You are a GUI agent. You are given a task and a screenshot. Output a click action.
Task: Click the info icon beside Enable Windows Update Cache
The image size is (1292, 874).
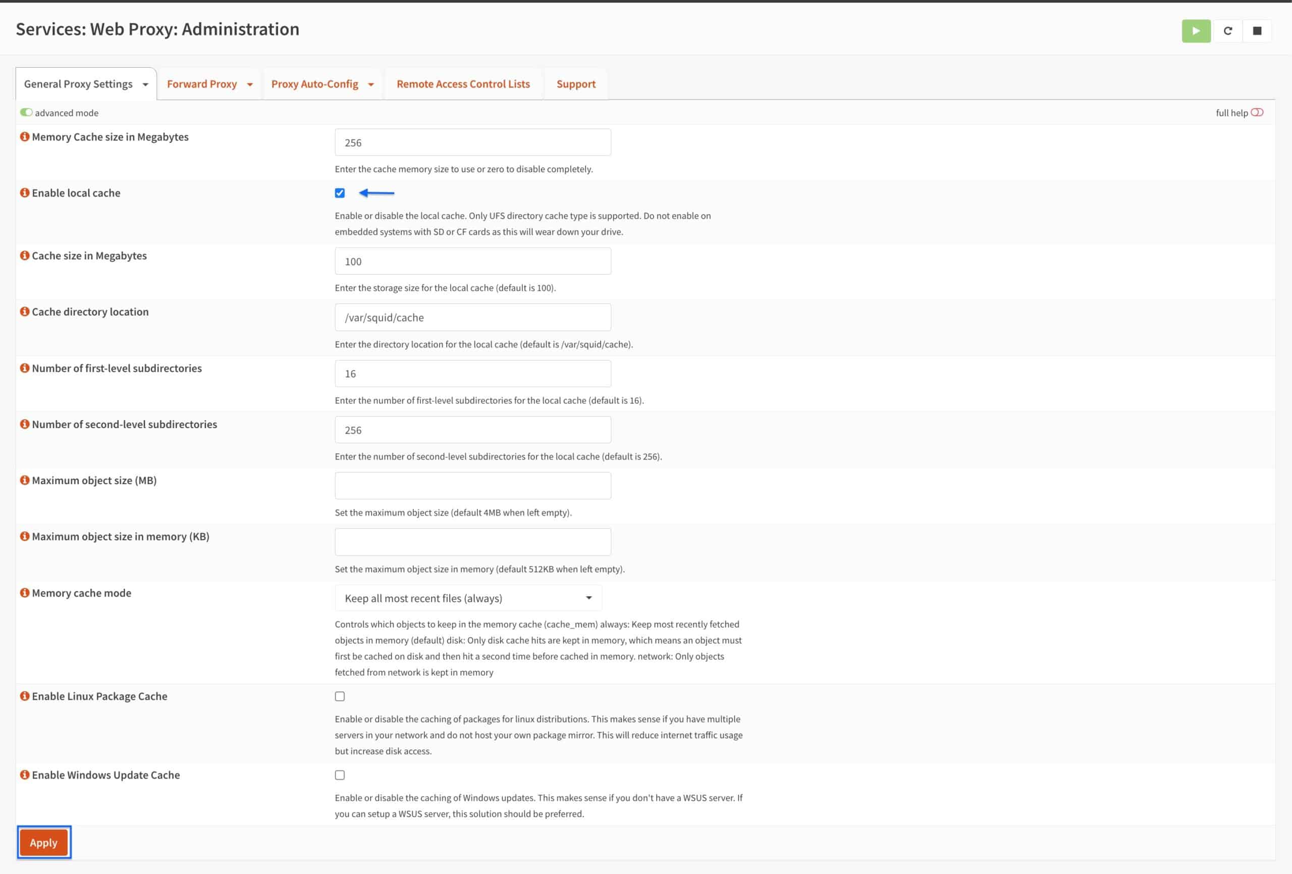(24, 775)
